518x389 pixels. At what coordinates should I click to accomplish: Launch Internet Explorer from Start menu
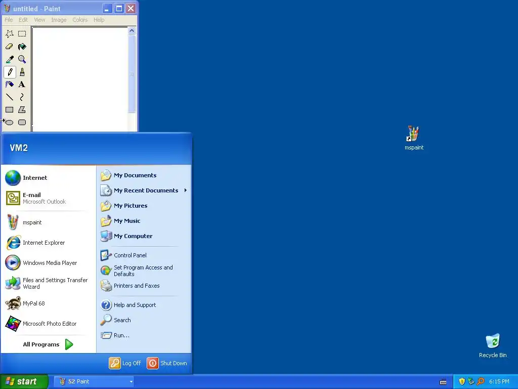[48, 243]
